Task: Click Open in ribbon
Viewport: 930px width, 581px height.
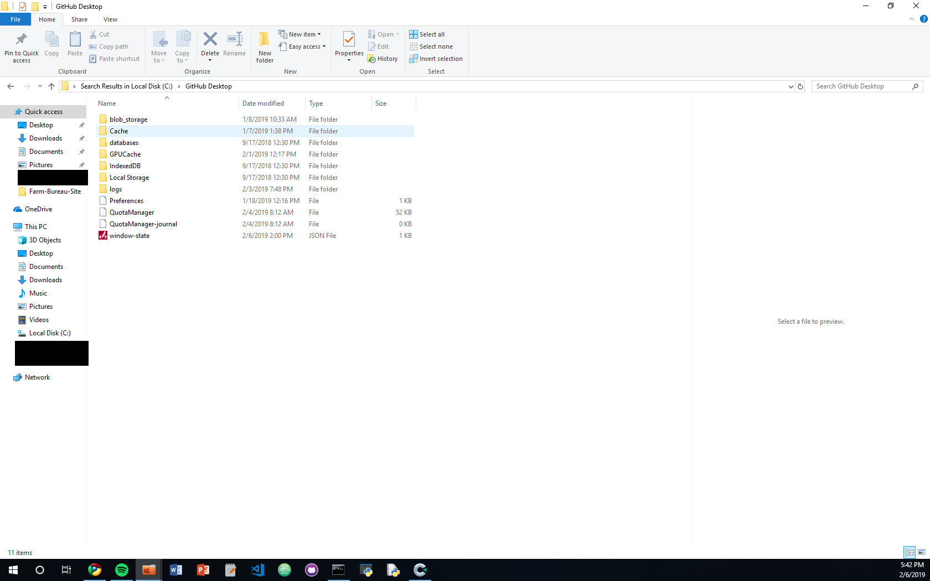Action: [x=384, y=34]
